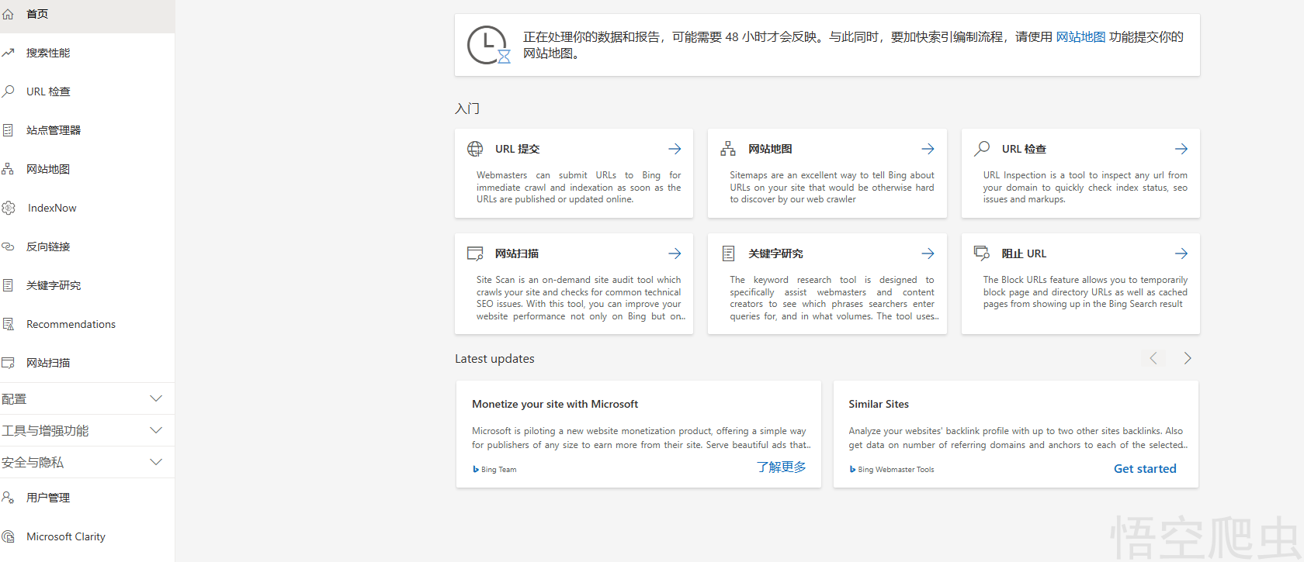Click the Recommendations sidebar icon

click(8, 324)
